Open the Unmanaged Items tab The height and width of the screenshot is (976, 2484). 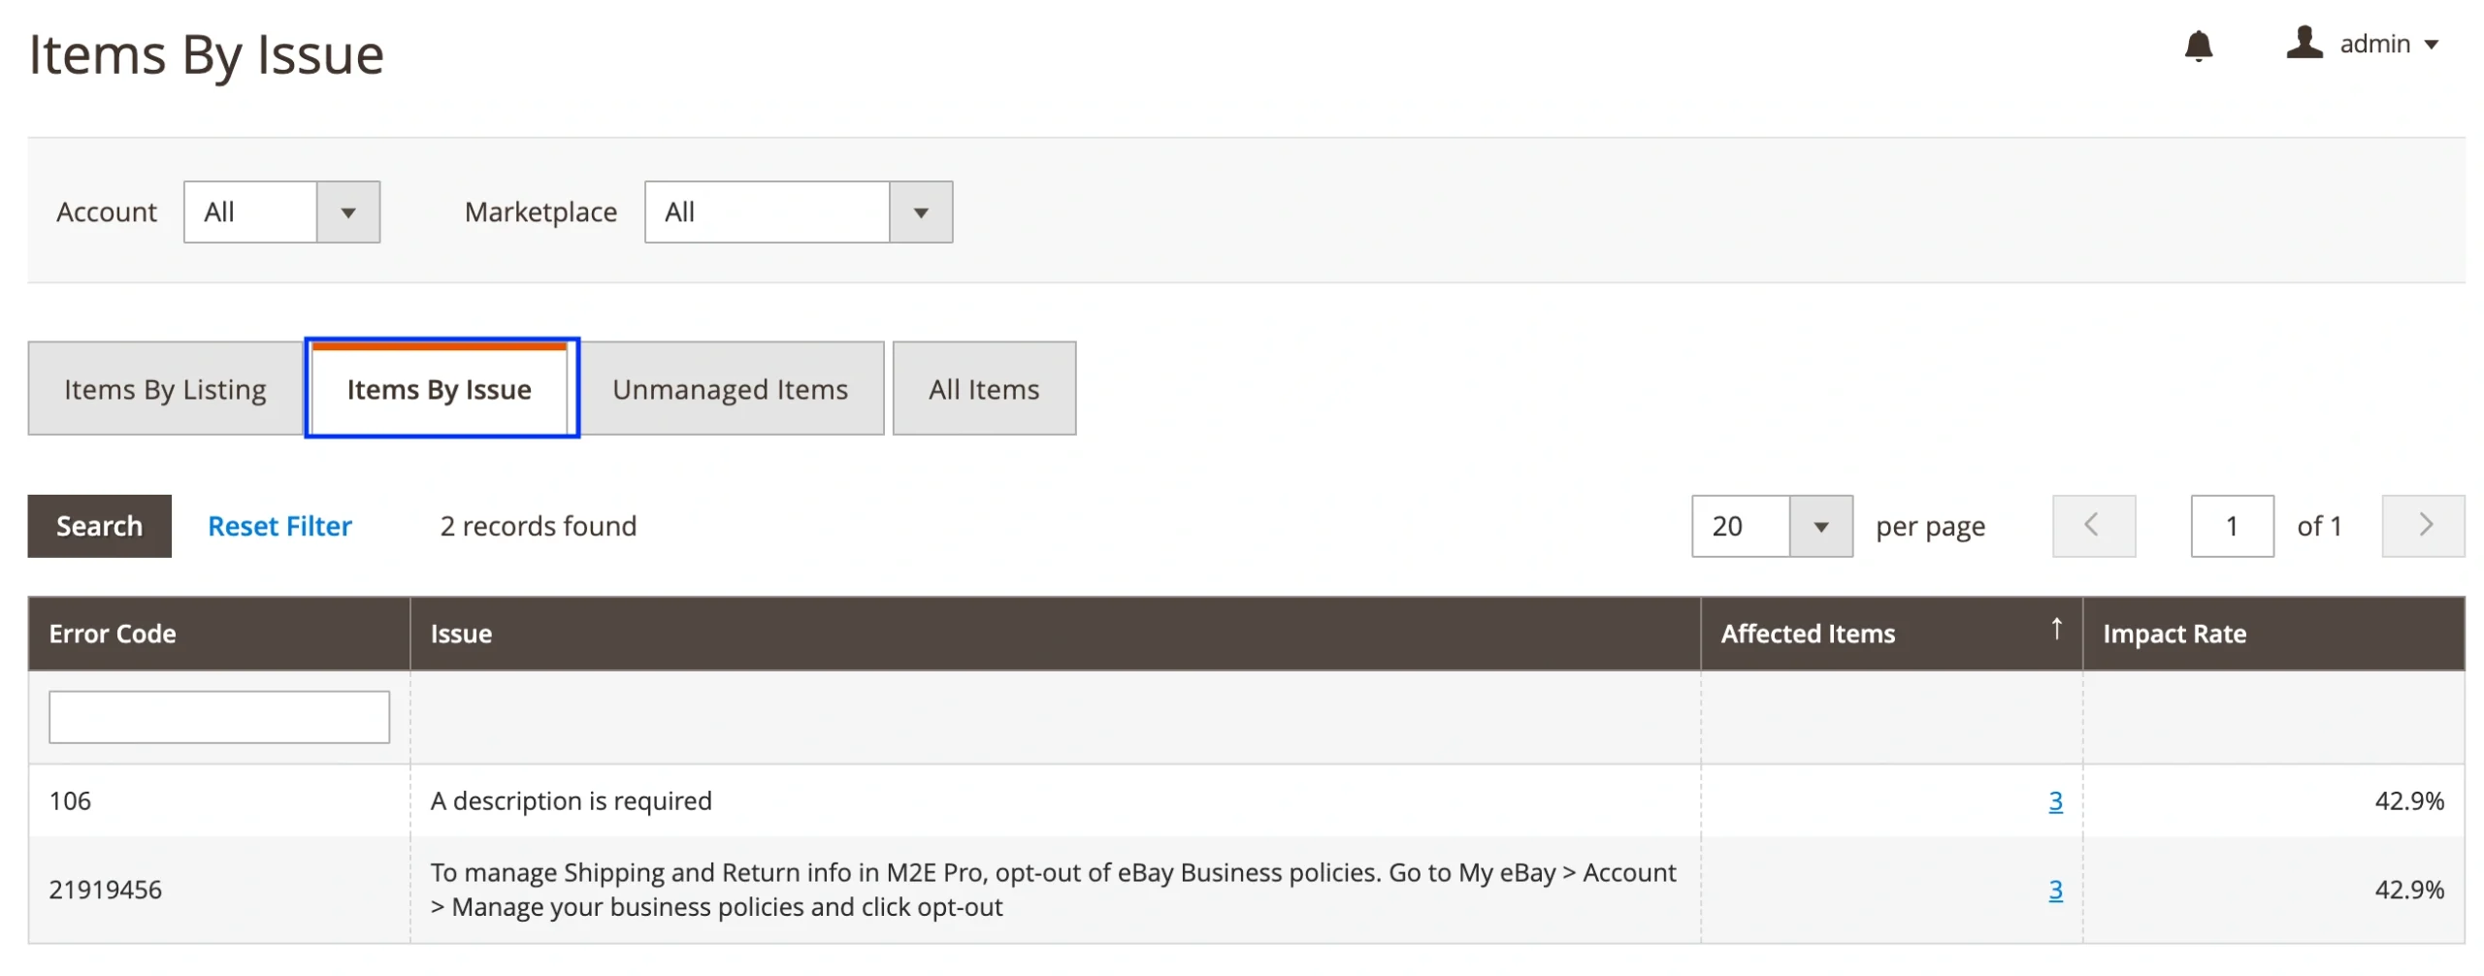click(x=730, y=389)
